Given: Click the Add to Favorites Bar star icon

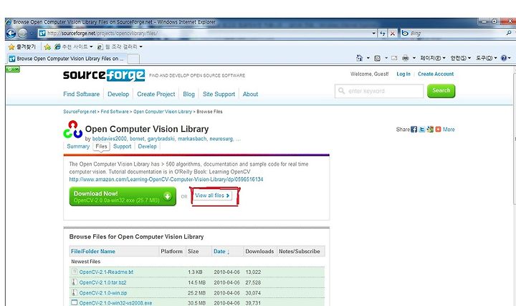Looking at the screenshot, I should coord(47,47).
